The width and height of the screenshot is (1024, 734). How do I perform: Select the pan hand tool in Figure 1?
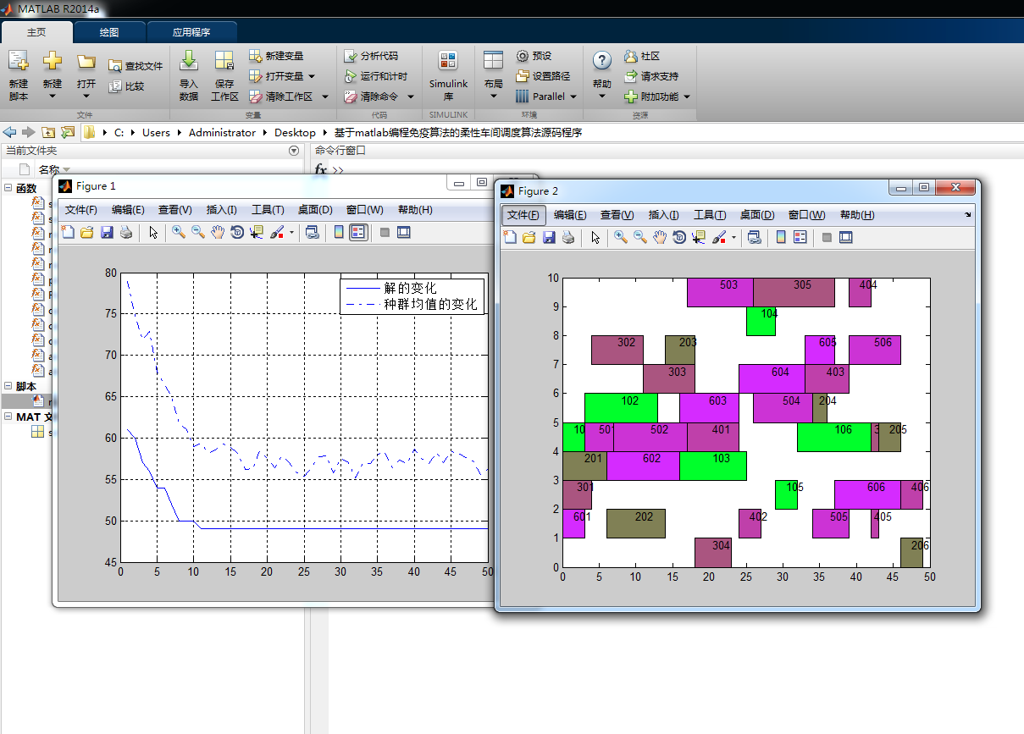click(218, 232)
